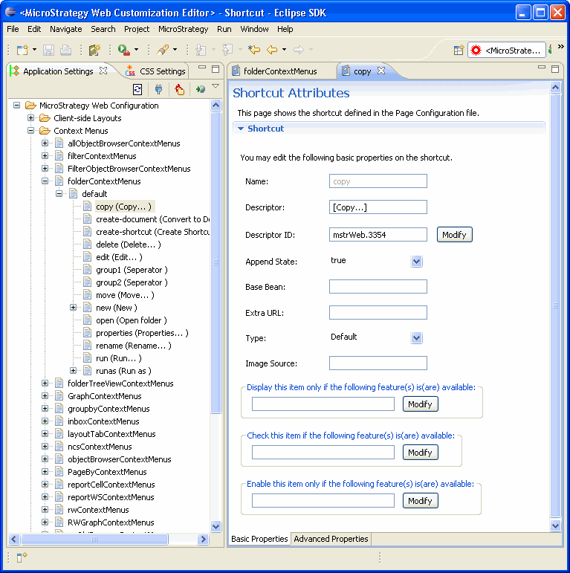
Task: Click the refresh icon in Application Settings
Action: pyautogui.click(x=137, y=89)
